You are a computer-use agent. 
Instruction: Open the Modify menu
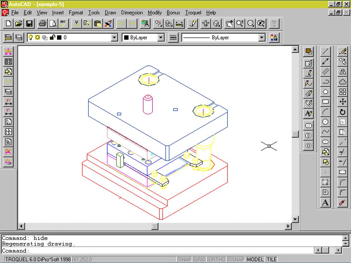click(155, 13)
